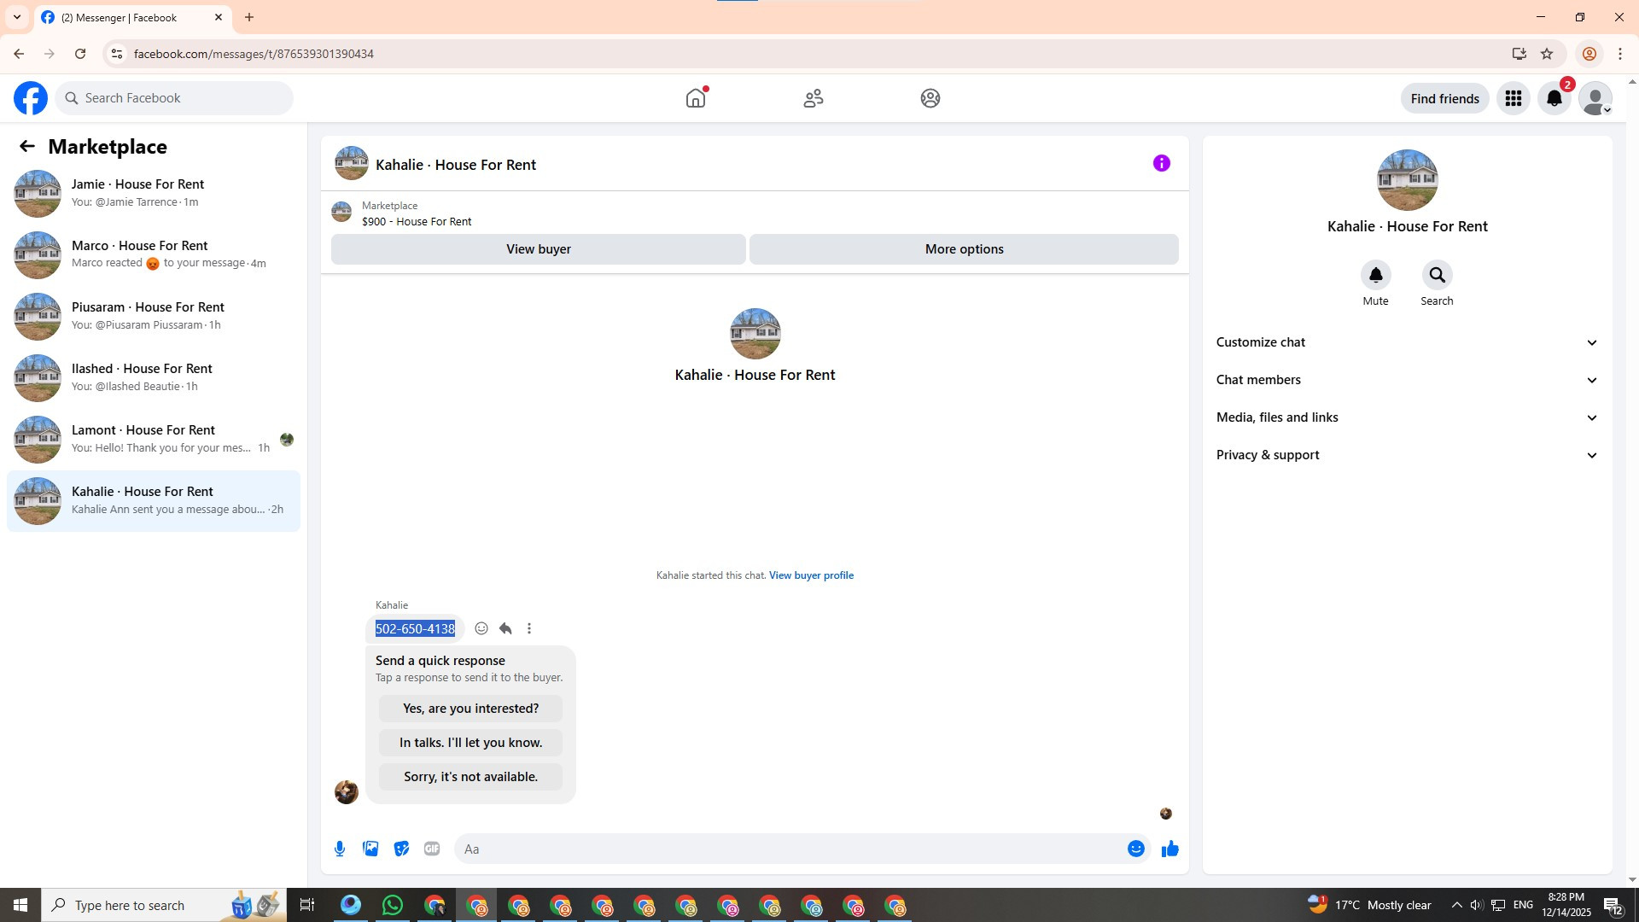Mute the Kahalie conversation
This screenshot has height=922, width=1639.
(x=1375, y=276)
